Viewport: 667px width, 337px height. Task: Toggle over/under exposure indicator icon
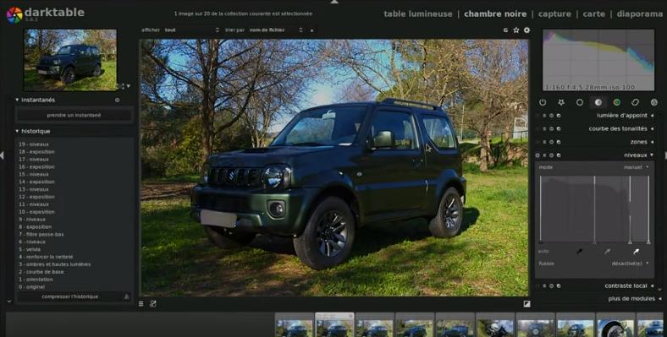click(526, 304)
